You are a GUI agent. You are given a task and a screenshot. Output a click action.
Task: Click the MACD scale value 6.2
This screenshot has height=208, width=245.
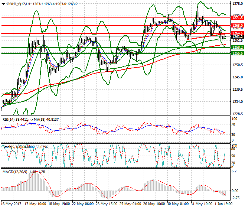coord(234,171)
